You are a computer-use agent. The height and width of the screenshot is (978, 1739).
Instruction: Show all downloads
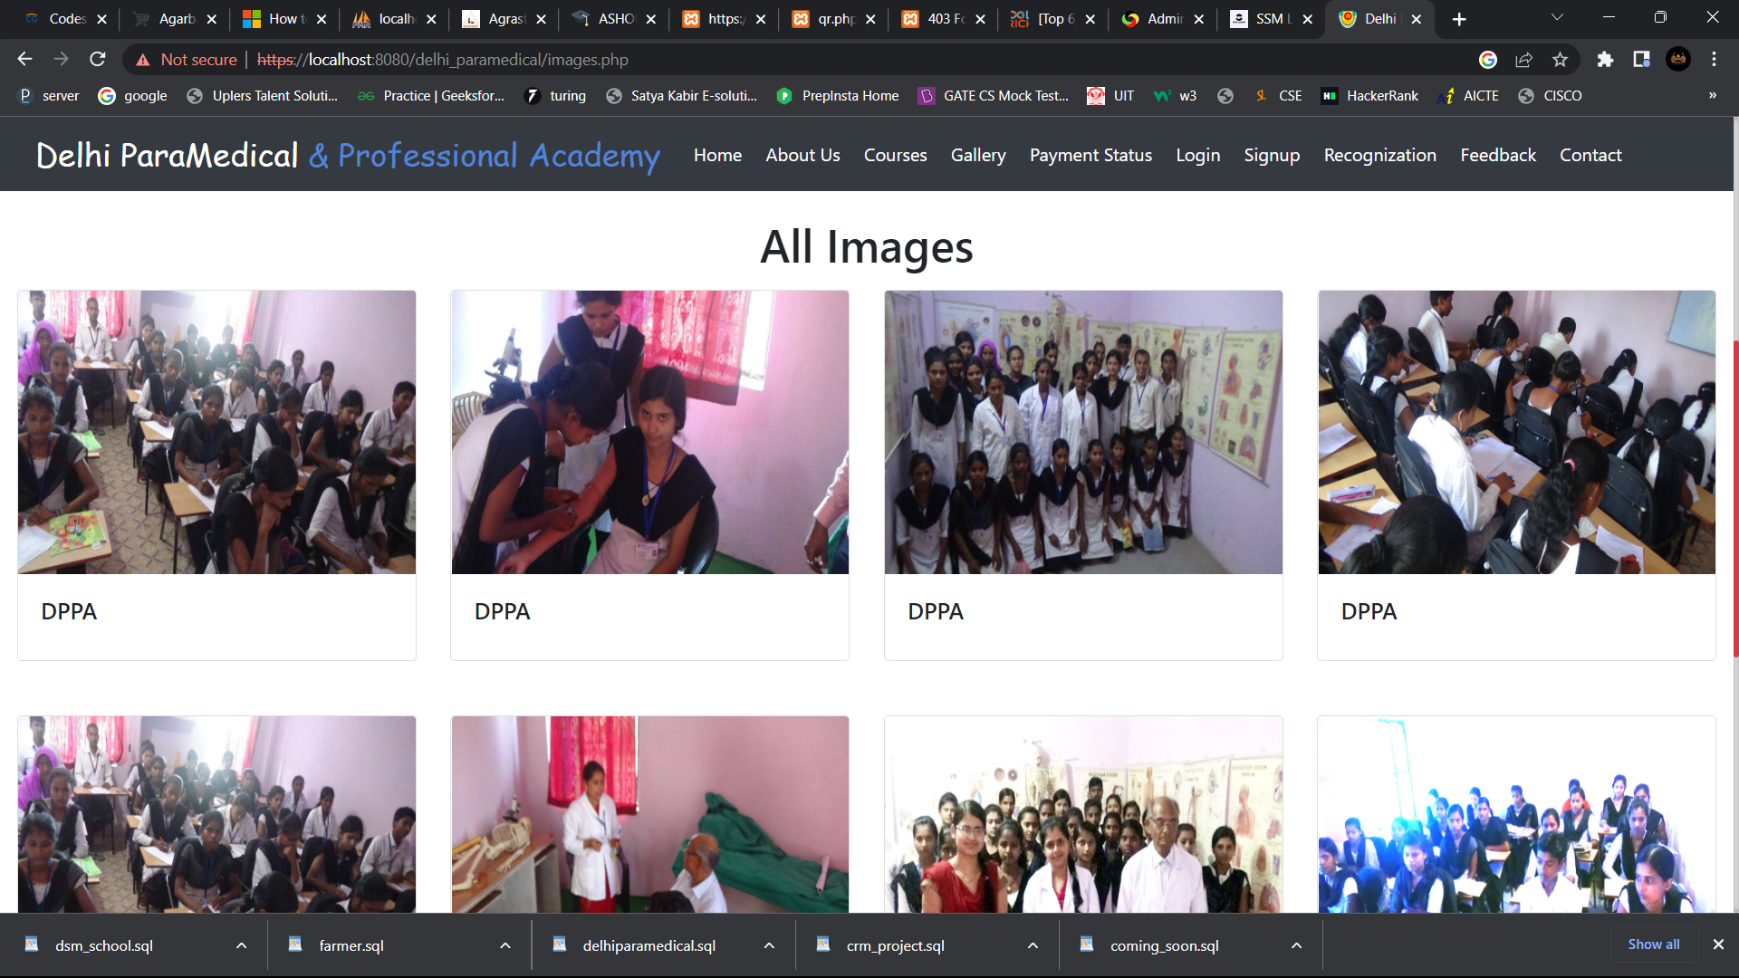[1653, 944]
